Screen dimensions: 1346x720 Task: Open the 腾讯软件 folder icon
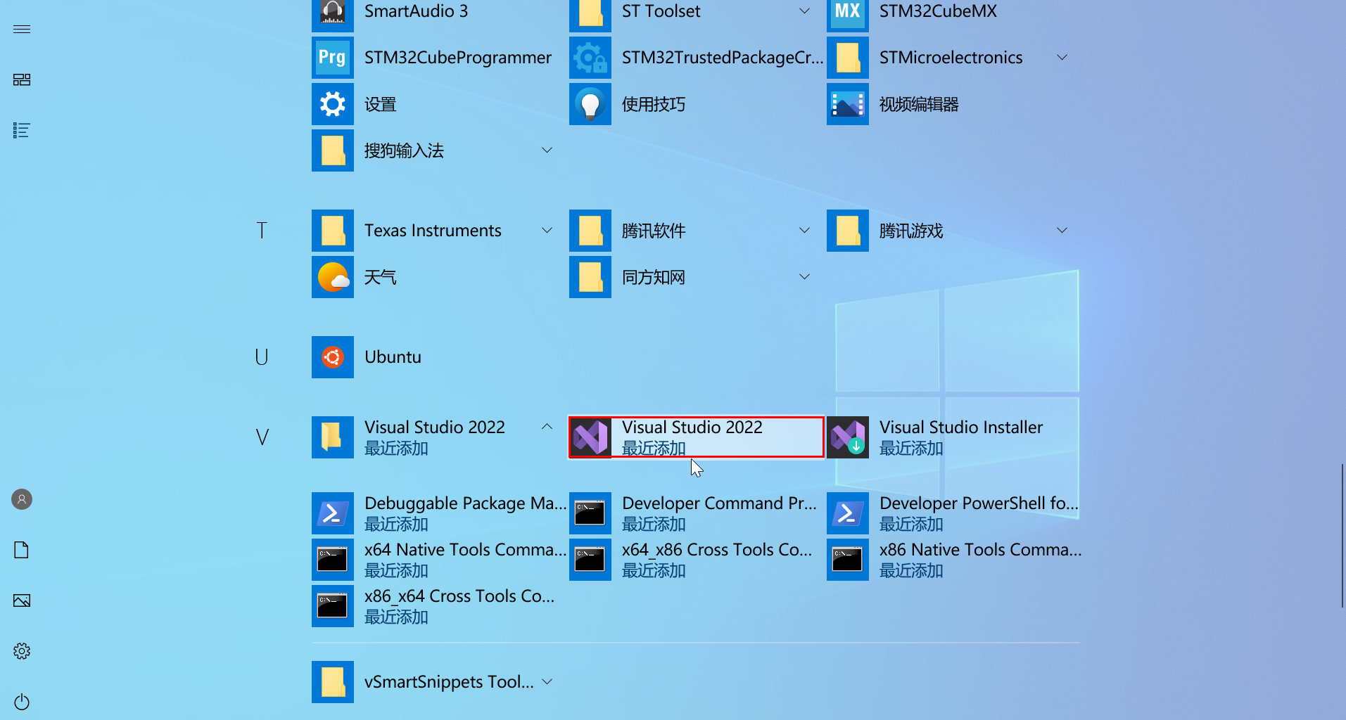click(590, 231)
